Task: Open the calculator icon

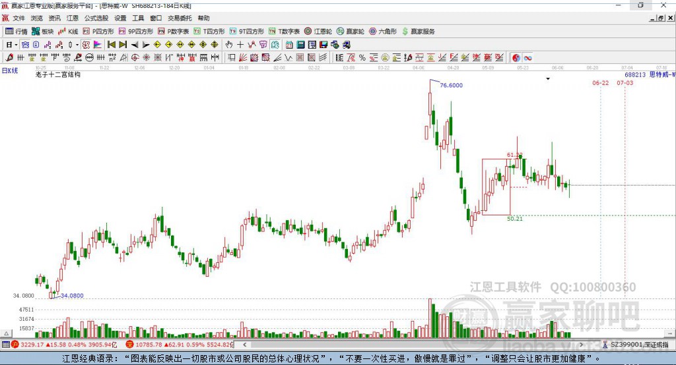Action: tap(301, 45)
